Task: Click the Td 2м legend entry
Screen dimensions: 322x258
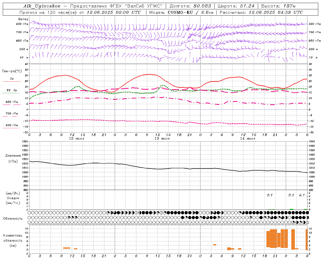Action: tap(12, 90)
